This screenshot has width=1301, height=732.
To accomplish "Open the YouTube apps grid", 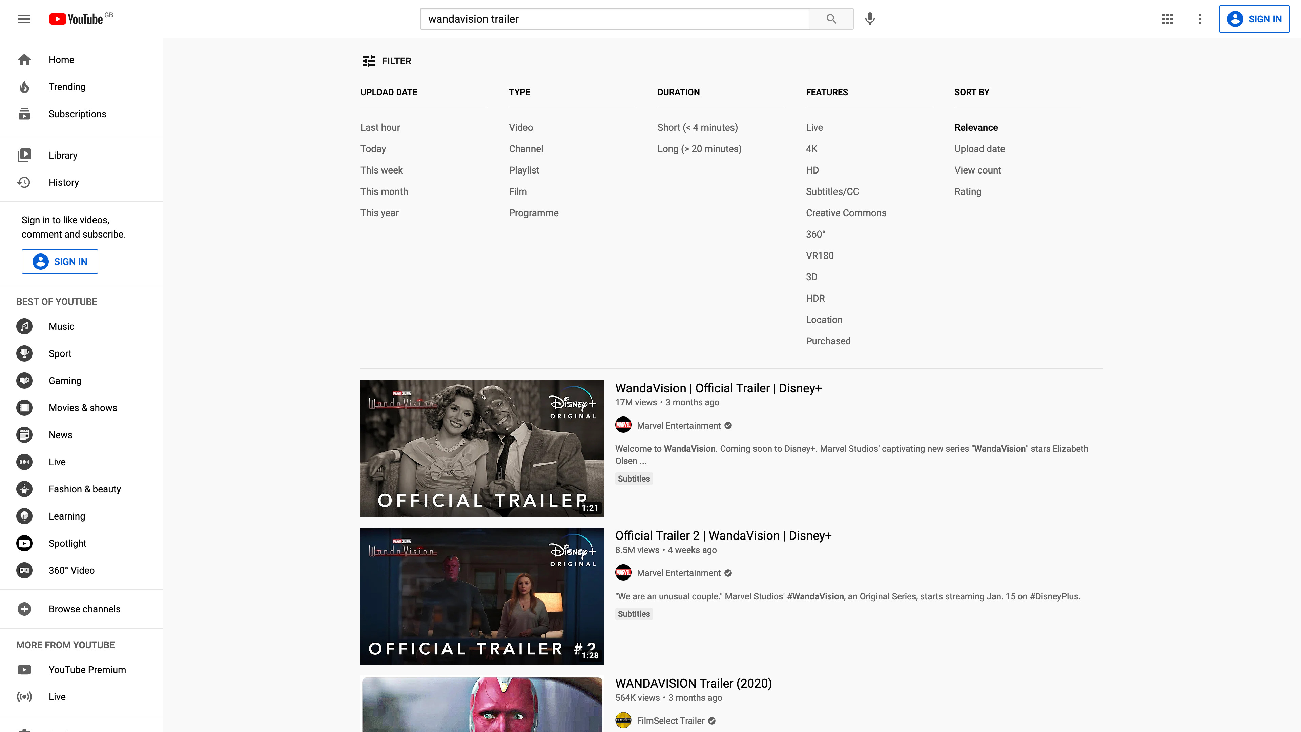I will pyautogui.click(x=1167, y=19).
